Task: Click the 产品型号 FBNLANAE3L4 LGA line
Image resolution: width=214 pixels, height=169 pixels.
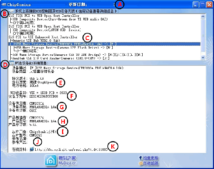Action: click(34, 121)
